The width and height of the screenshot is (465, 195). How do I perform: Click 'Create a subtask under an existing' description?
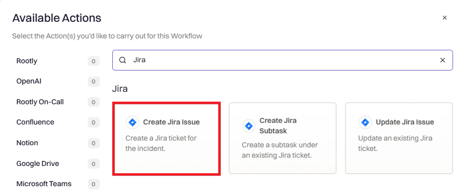[x=280, y=150]
